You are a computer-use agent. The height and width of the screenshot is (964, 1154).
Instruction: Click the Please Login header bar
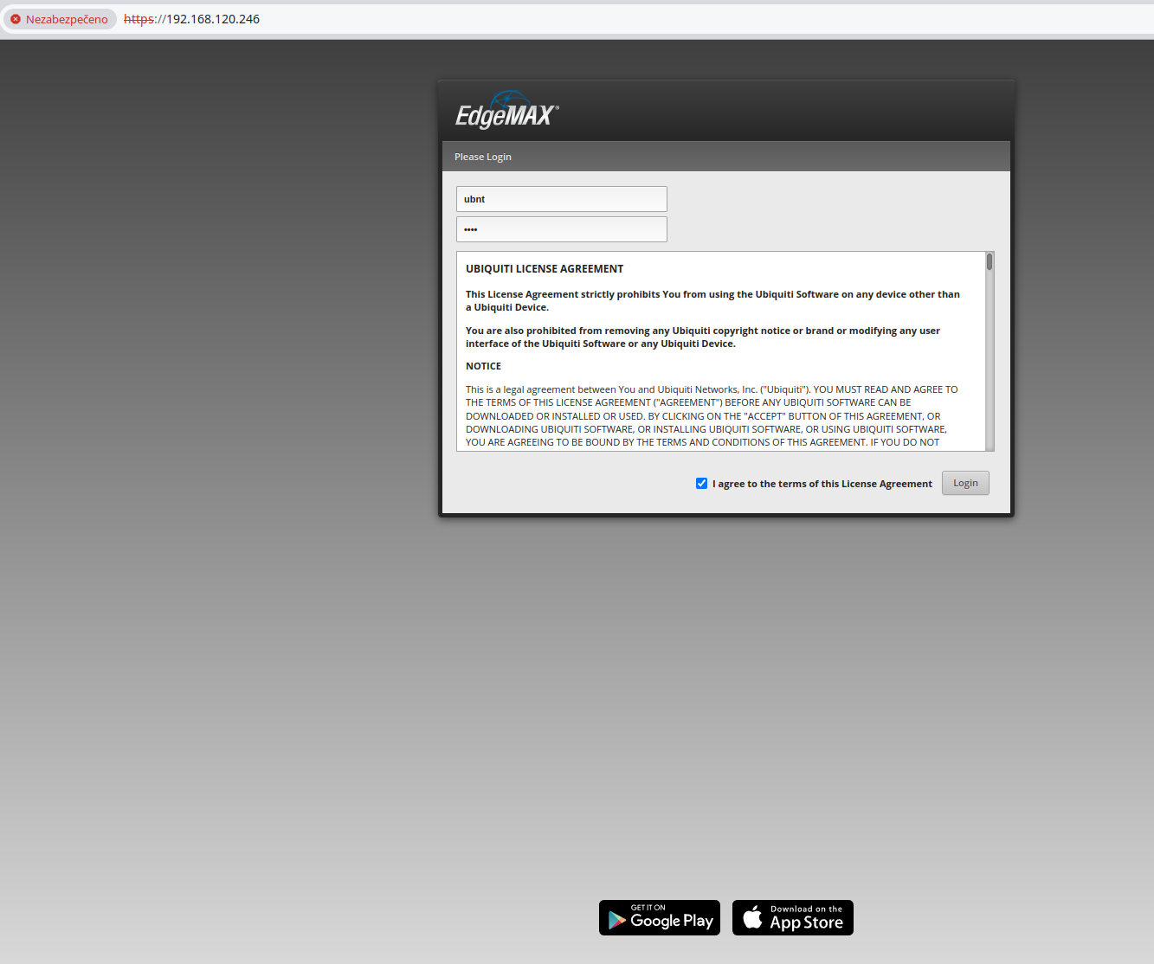pyautogui.click(x=725, y=157)
